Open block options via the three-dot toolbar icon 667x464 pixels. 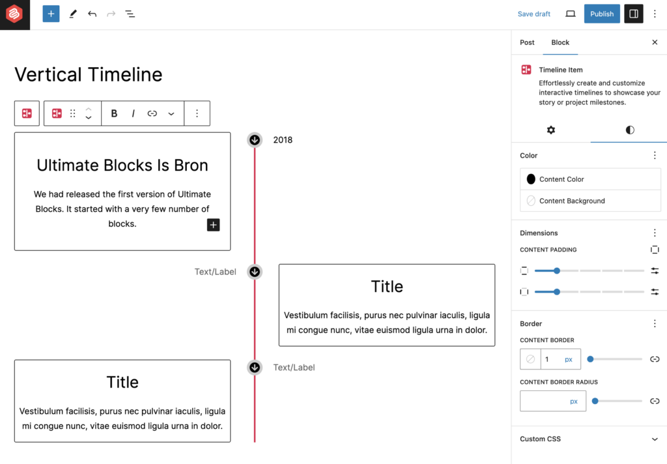197,113
